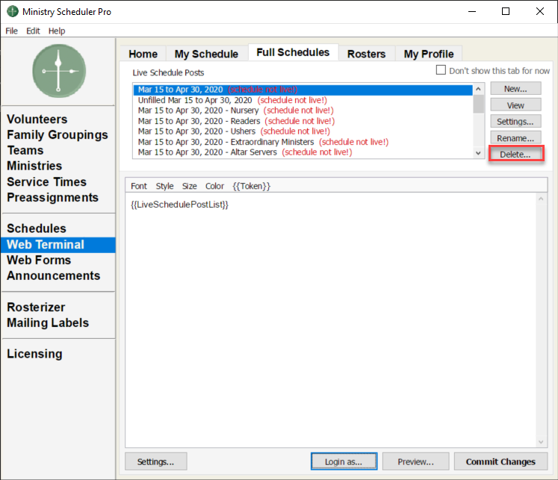Viewport: 558px width, 480px height.
Task: Open the Style dropdown in editor toolbar
Action: 164,186
